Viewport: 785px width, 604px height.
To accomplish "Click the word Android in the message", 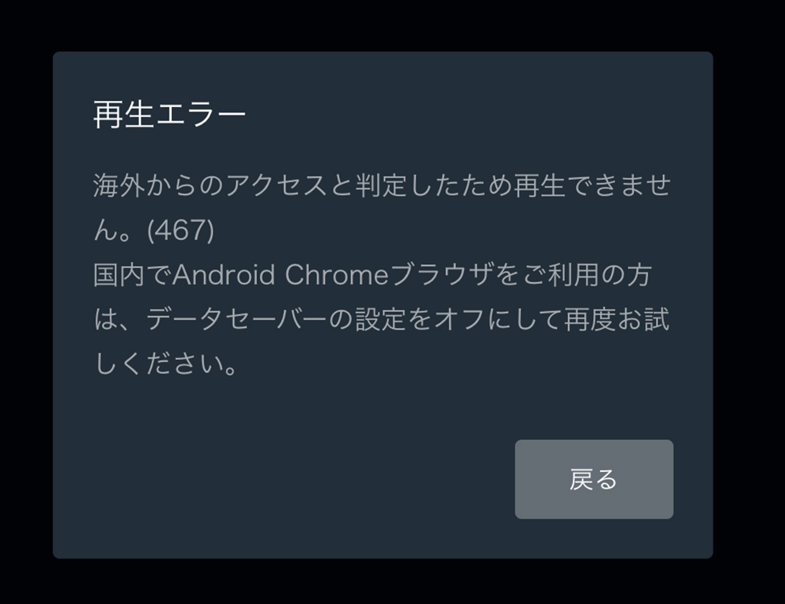I will [224, 275].
